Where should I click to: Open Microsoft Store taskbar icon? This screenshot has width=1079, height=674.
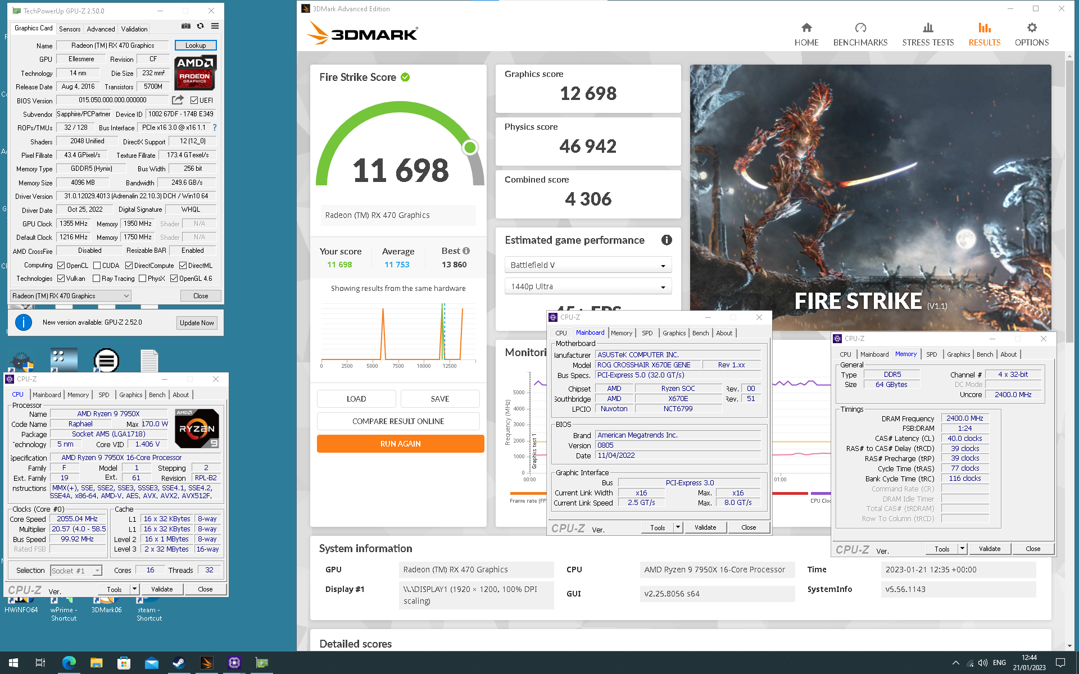click(124, 663)
